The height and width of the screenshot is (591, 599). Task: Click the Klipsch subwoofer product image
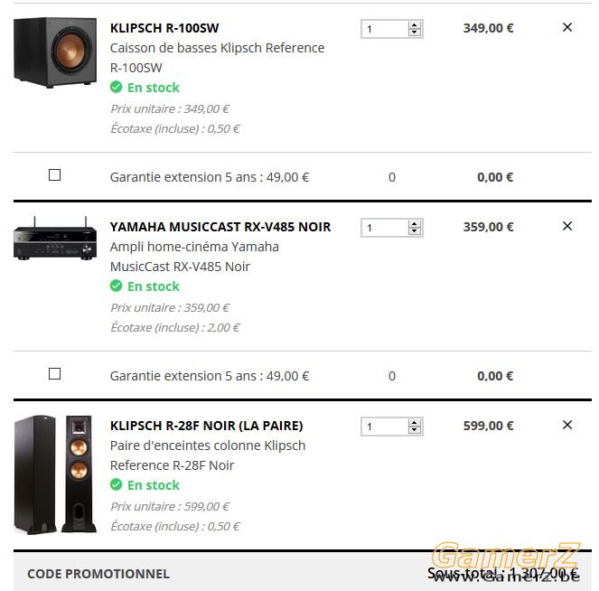pos(55,52)
